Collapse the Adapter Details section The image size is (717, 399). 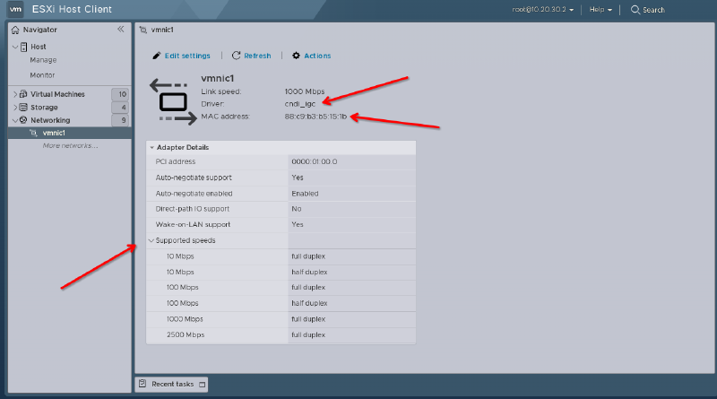click(x=152, y=147)
